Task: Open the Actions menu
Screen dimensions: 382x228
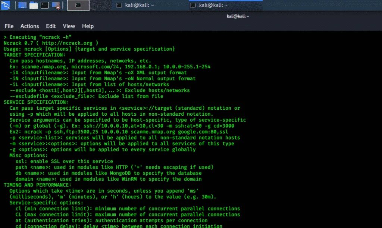Action: [29, 26]
